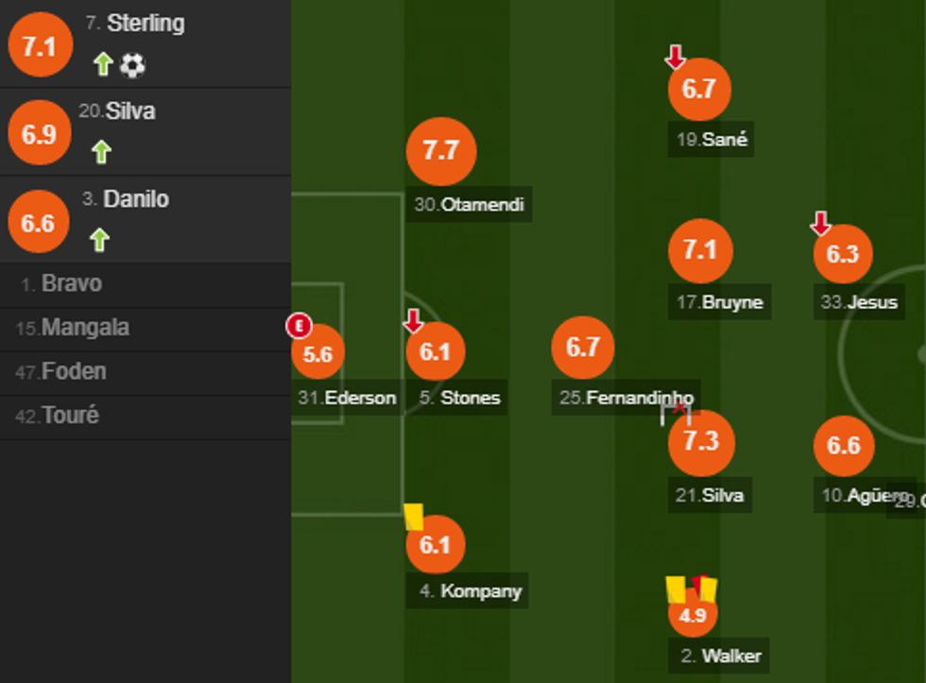Click Sterling's green substitution arrow
926x683 pixels.
pyautogui.click(x=103, y=65)
